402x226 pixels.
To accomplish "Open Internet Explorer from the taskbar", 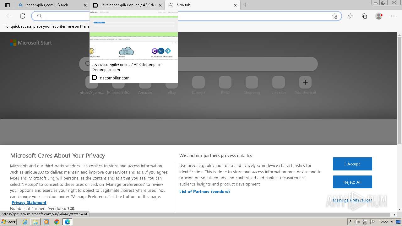I will (x=25, y=222).
